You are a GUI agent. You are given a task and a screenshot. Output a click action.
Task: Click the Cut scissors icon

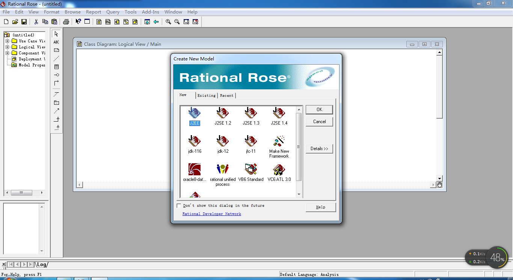36,22
